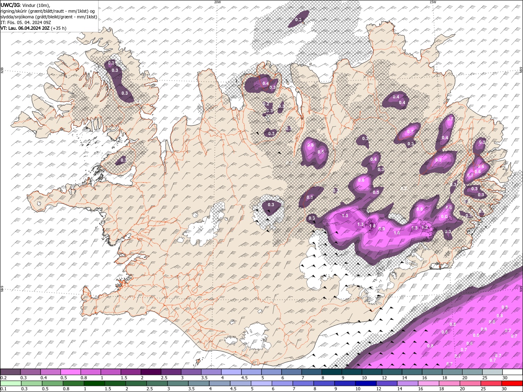This screenshot has height=392, width=523.
Task: Choose the snow legend swatch labeled 3
Action: tap(191, 372)
